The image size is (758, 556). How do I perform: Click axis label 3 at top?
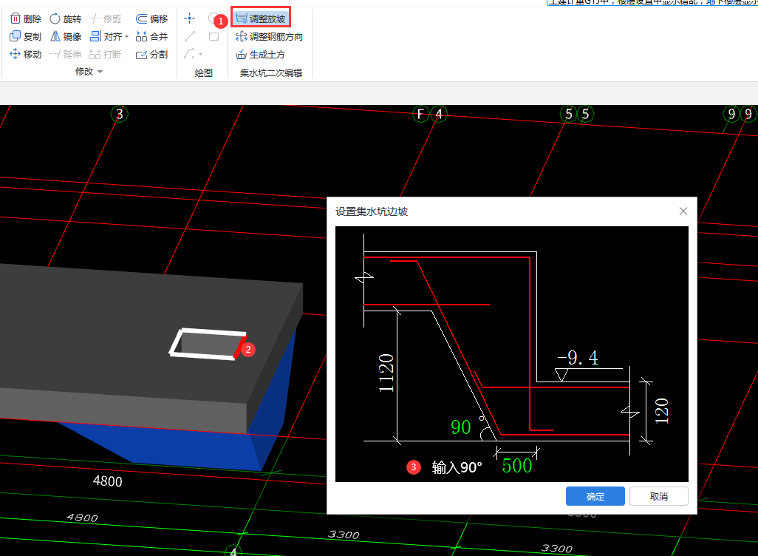(x=120, y=114)
